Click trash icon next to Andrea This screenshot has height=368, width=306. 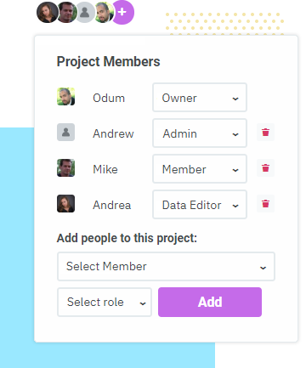(265, 204)
